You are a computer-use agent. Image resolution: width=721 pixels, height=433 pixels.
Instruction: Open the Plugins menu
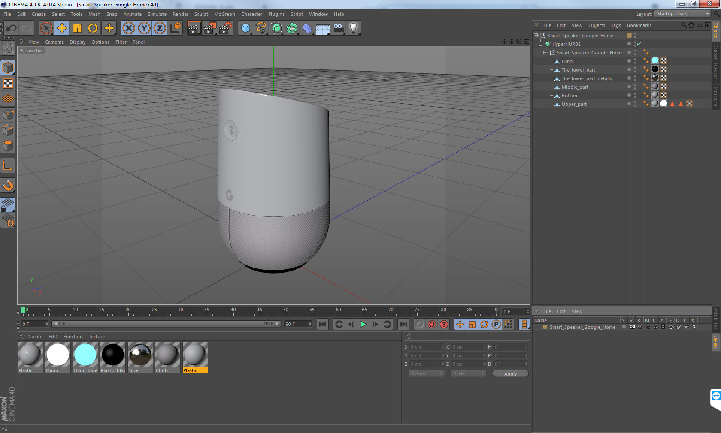pos(276,14)
